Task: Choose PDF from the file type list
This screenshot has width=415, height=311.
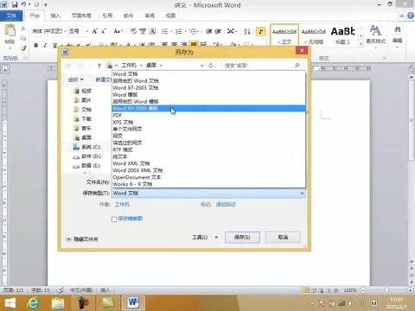Action: [x=208, y=115]
